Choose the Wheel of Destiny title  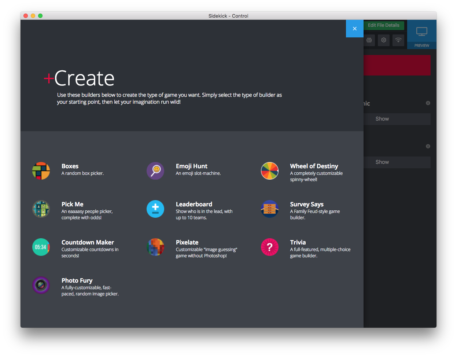[314, 166]
